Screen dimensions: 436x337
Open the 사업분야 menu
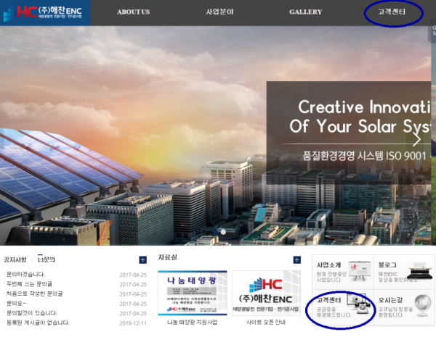(x=219, y=12)
